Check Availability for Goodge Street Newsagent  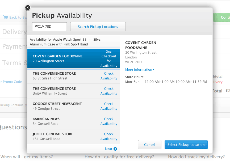109,106
